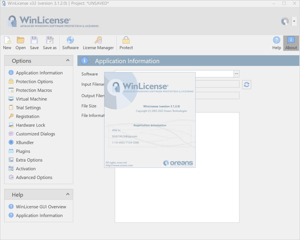Select Extra Options

[29, 160]
